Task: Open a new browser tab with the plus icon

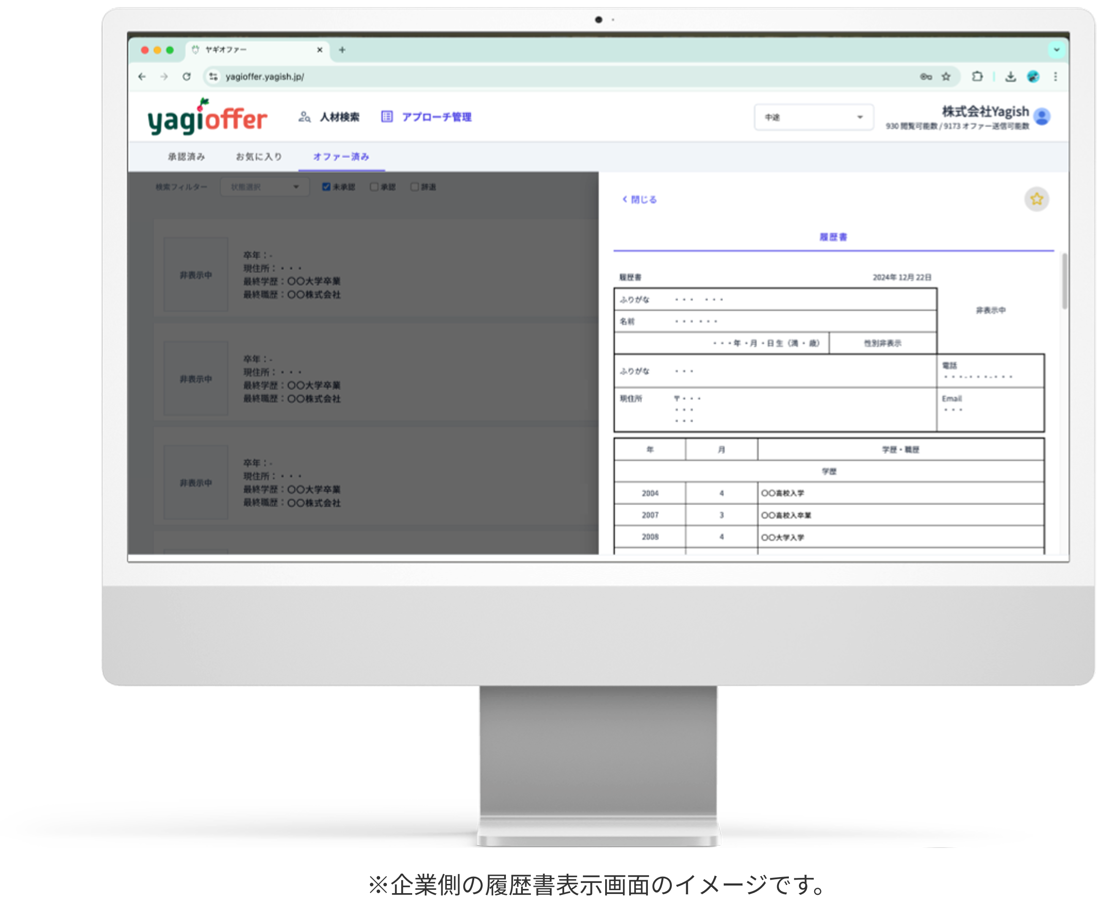Action: 342,50
